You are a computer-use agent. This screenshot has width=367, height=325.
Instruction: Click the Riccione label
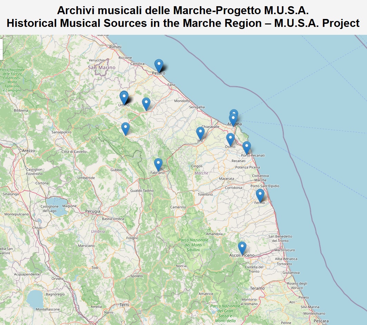pos(125,58)
